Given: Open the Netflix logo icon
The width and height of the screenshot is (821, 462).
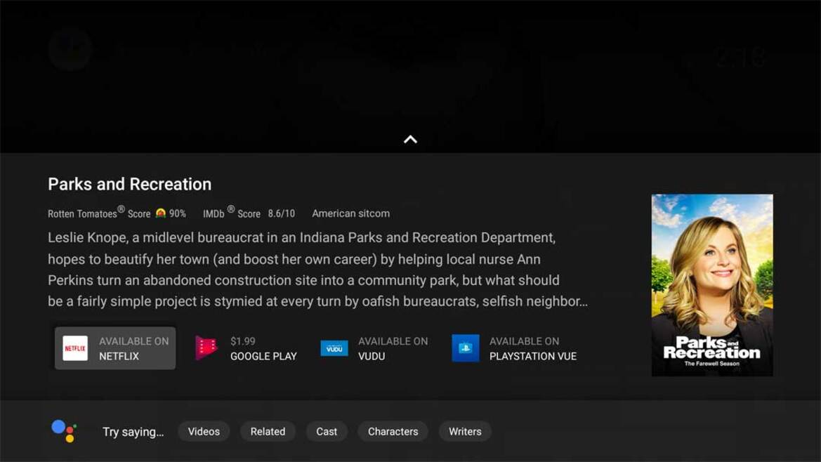Looking at the screenshot, I should point(75,348).
